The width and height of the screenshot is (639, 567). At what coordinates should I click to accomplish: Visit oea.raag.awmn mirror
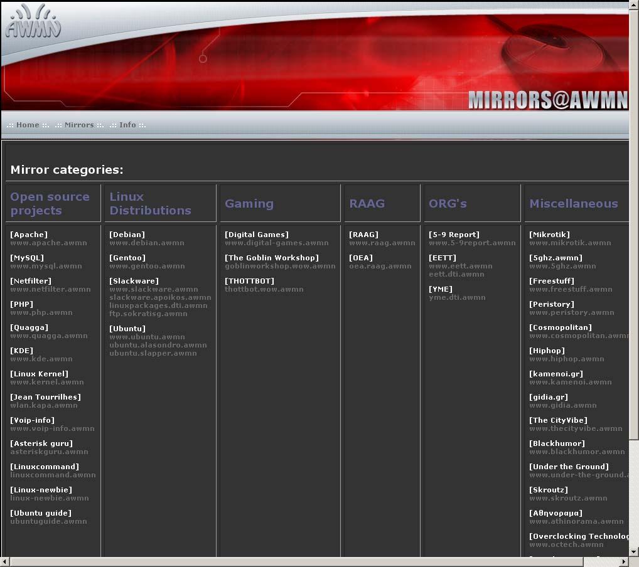tap(380, 266)
